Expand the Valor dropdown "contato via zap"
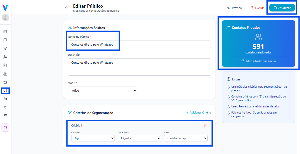 click(186, 138)
